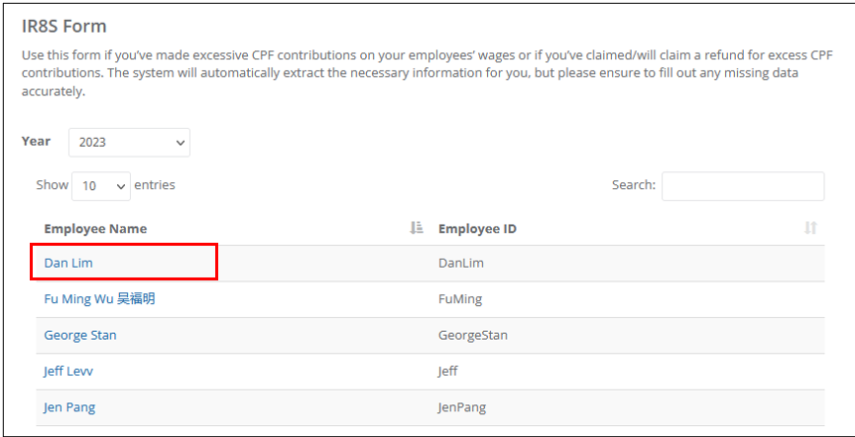Sort by Employee ID column icon
855x437 pixels.
[810, 228]
